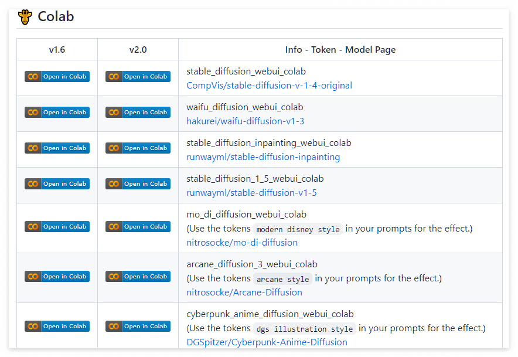Click the stable_diffusion_inpainting_webui_colab text
This screenshot has height=357, width=518.
[269, 143]
